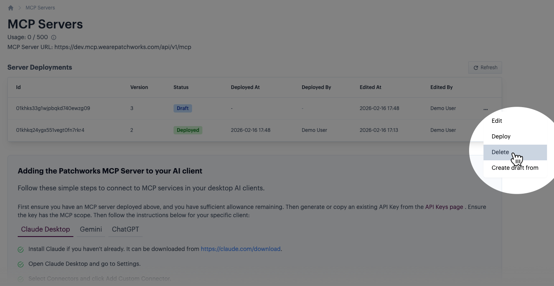Choose Deploy in the context menu
The image size is (554, 286).
click(501, 136)
